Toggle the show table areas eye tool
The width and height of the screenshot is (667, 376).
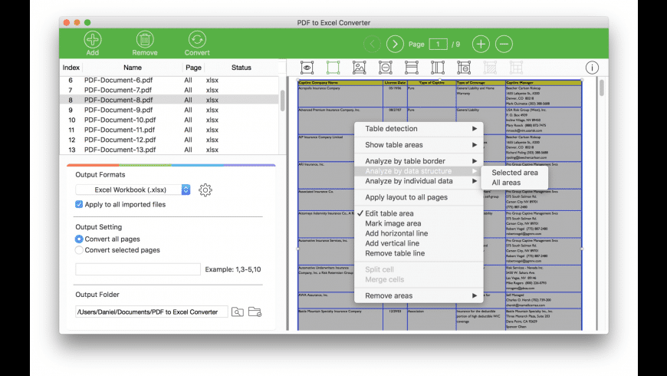click(x=307, y=68)
